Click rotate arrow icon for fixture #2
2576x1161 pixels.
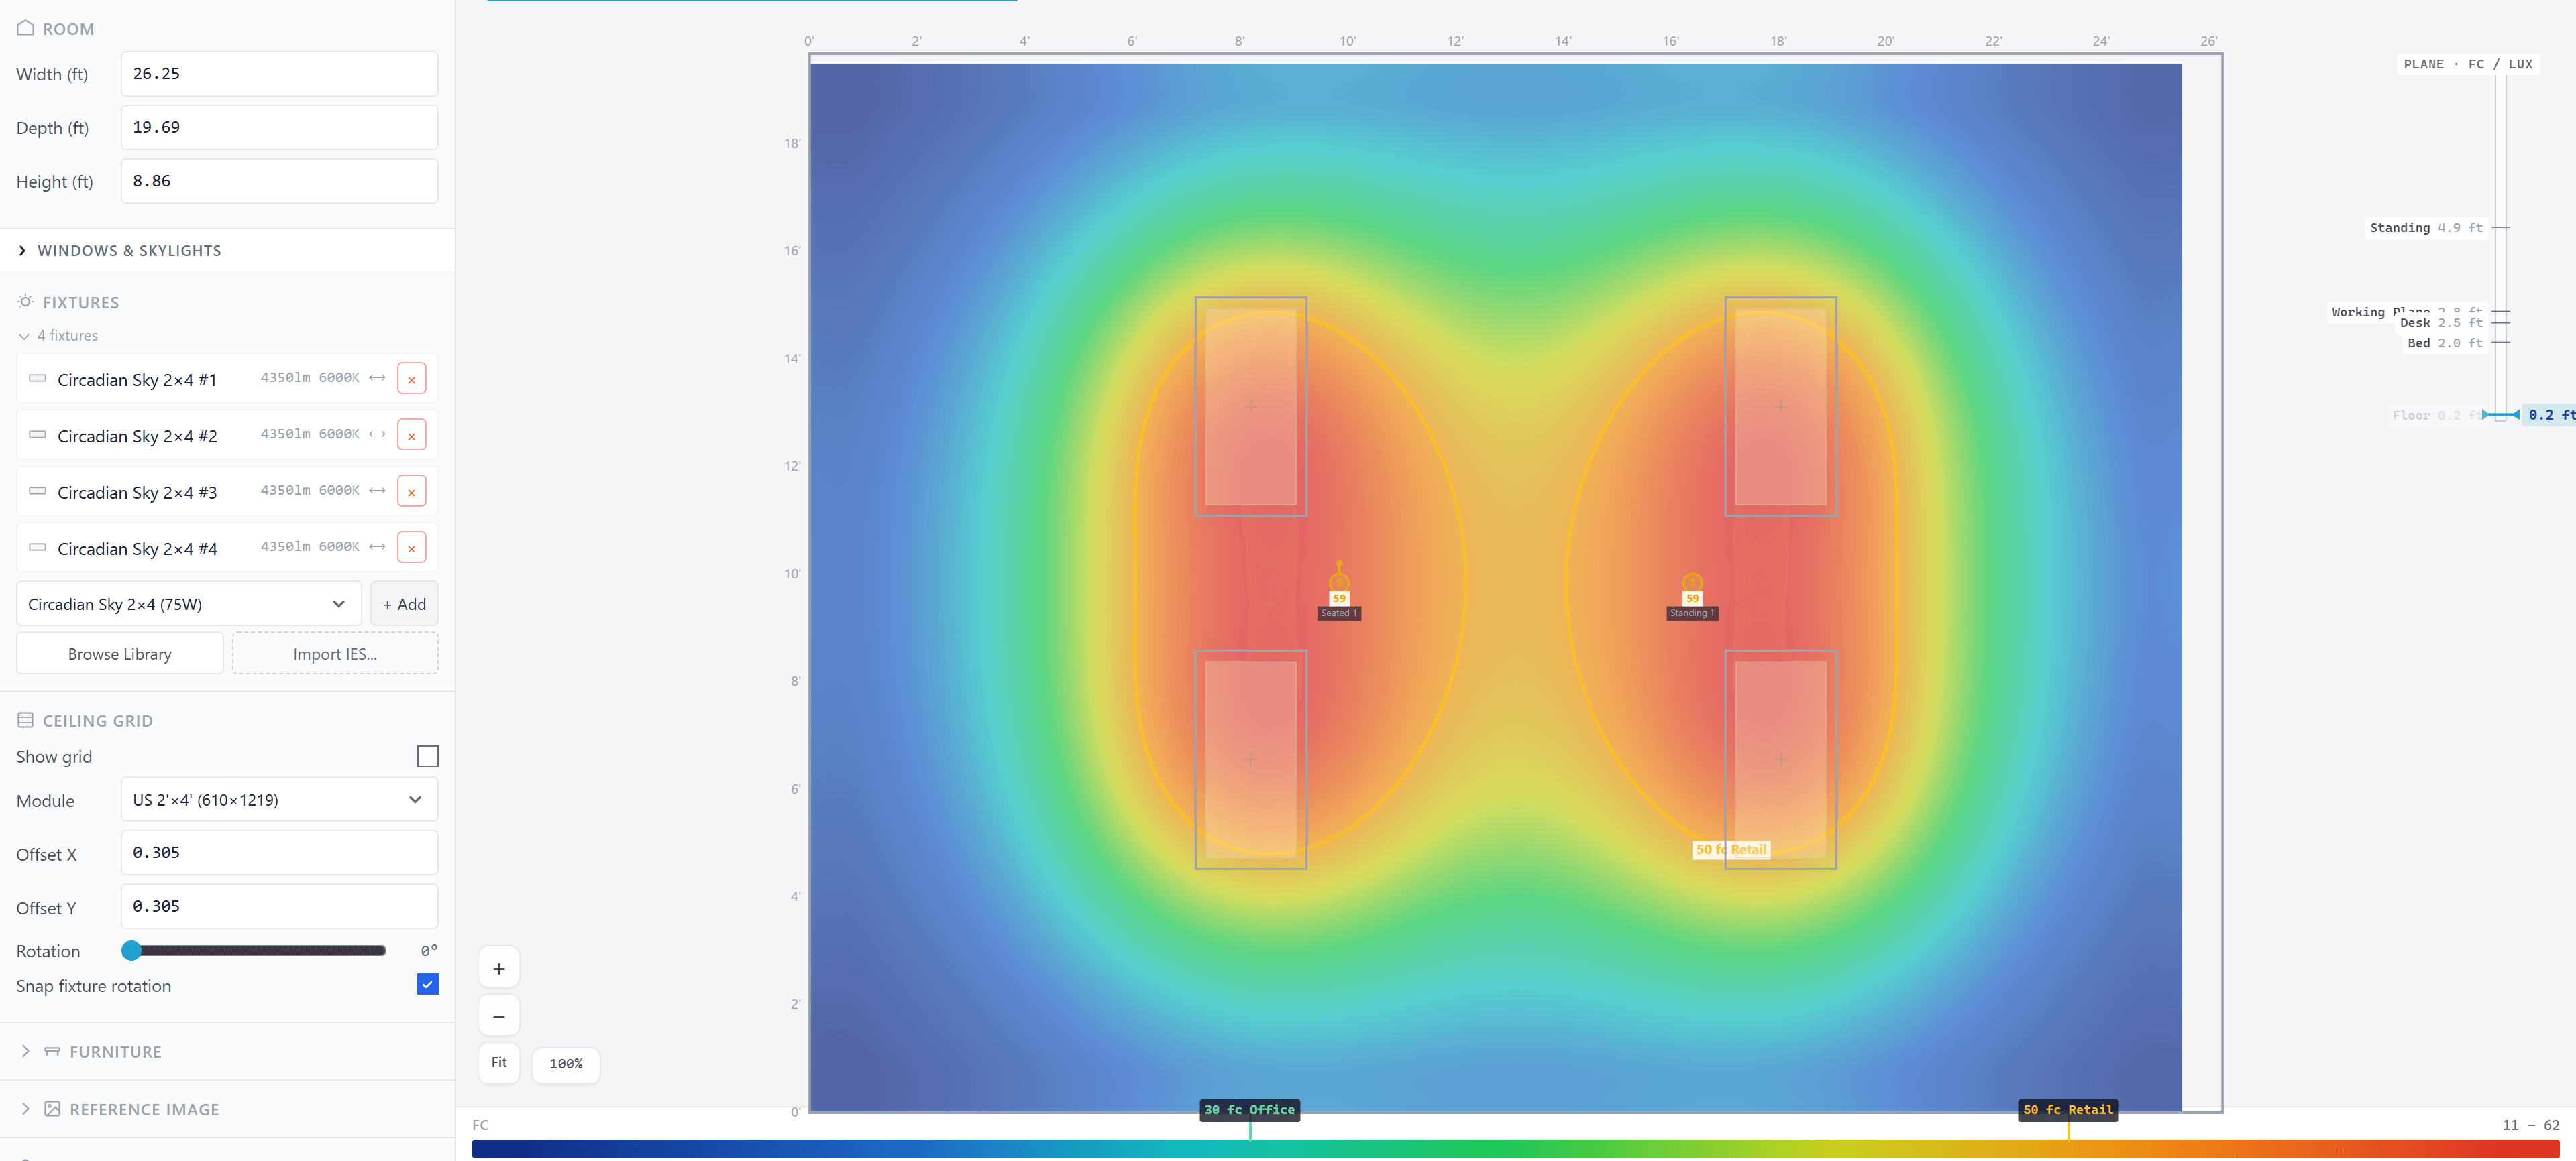(x=377, y=434)
